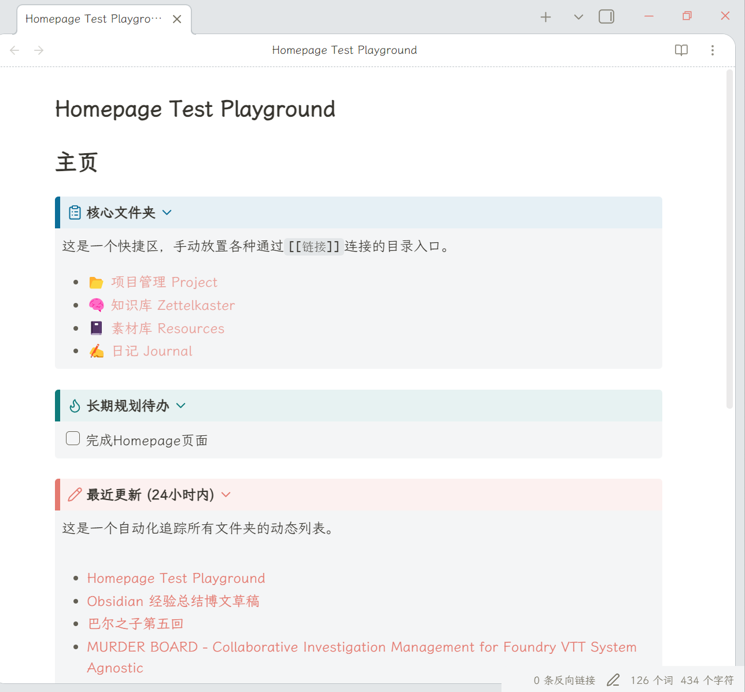Navigate back with the left arrow
The image size is (745, 692).
(x=15, y=50)
